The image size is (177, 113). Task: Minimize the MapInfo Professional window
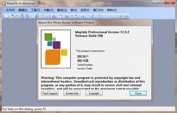pyautogui.click(x=155, y=2)
